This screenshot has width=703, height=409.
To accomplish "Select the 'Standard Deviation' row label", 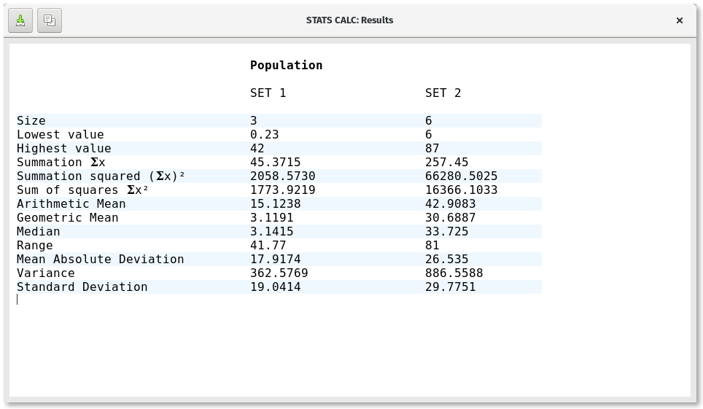I will (x=82, y=287).
